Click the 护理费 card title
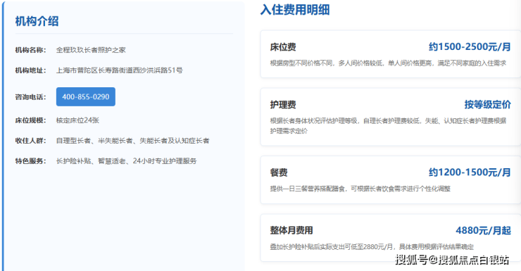This screenshot has width=521, height=271. pos(283,105)
